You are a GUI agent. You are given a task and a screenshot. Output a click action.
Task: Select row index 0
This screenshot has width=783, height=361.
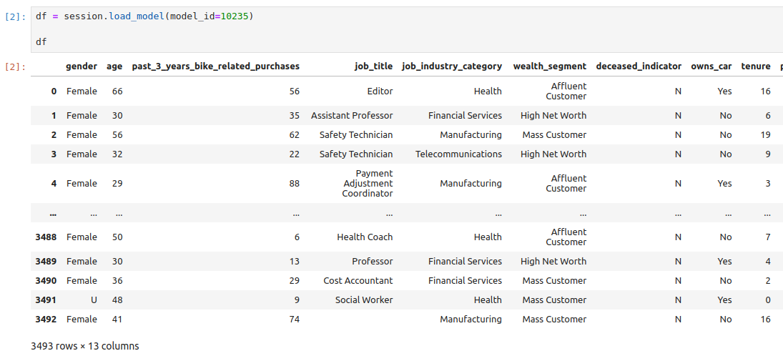[x=54, y=92]
